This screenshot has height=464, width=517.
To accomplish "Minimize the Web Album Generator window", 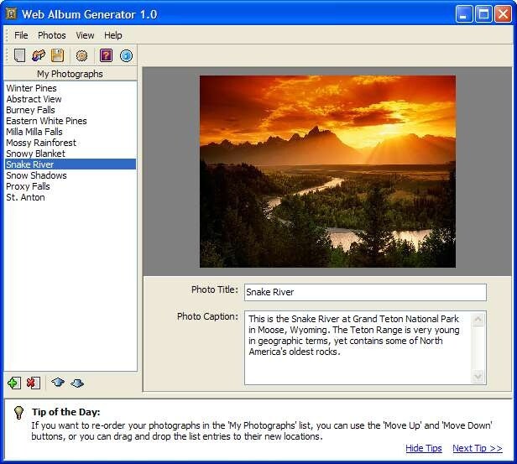I will [x=463, y=14].
